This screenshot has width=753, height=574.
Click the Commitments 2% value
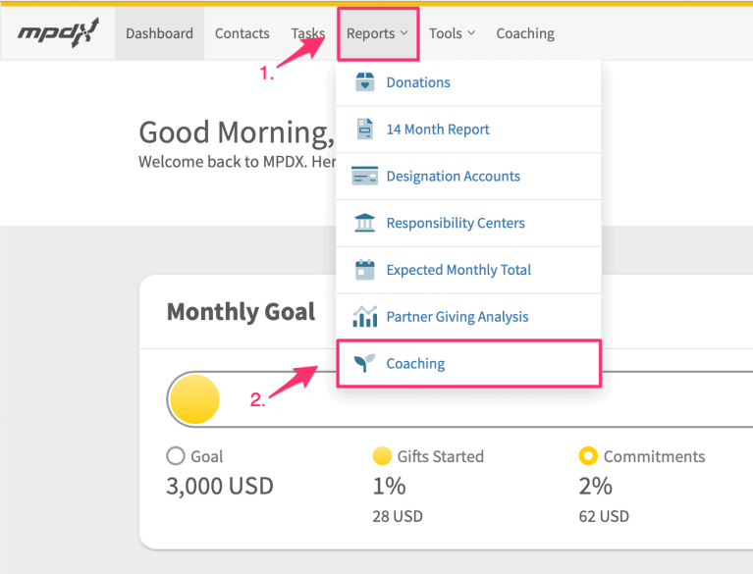[596, 486]
